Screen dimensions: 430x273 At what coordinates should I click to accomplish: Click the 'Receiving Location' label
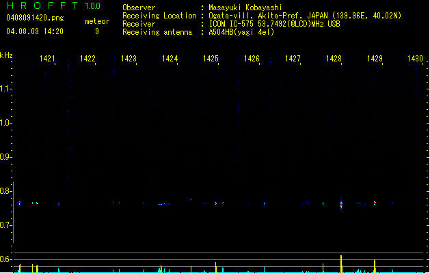point(159,16)
